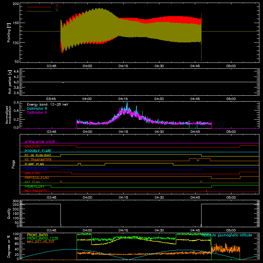Click the yellow FRONT_RATIO legend entry

(37, 235)
